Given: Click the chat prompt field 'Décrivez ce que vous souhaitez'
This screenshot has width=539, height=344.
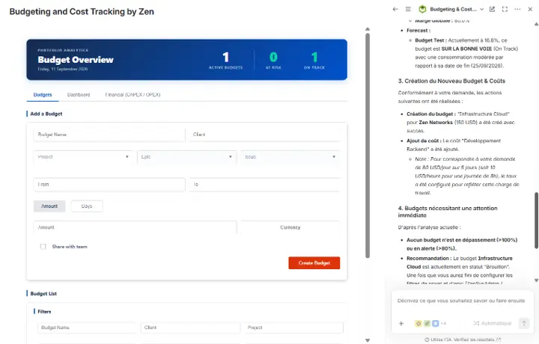Looking at the screenshot, I should 461,301.
